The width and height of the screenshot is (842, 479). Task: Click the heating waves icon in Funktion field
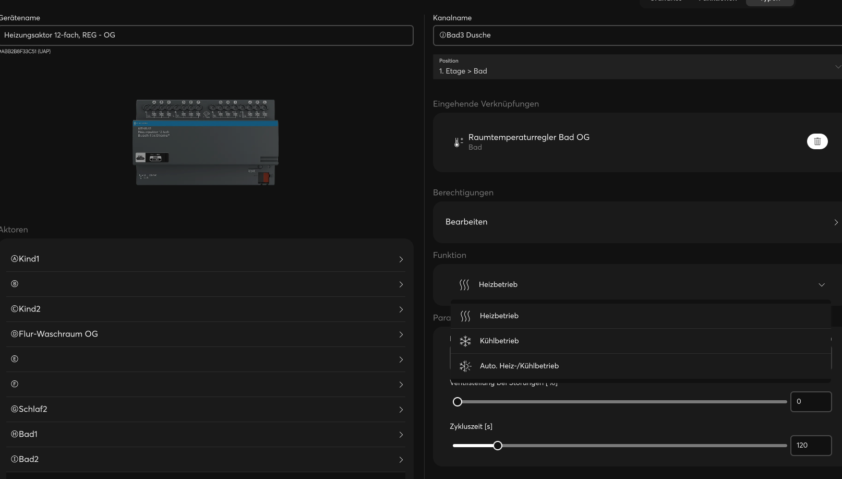tap(464, 285)
